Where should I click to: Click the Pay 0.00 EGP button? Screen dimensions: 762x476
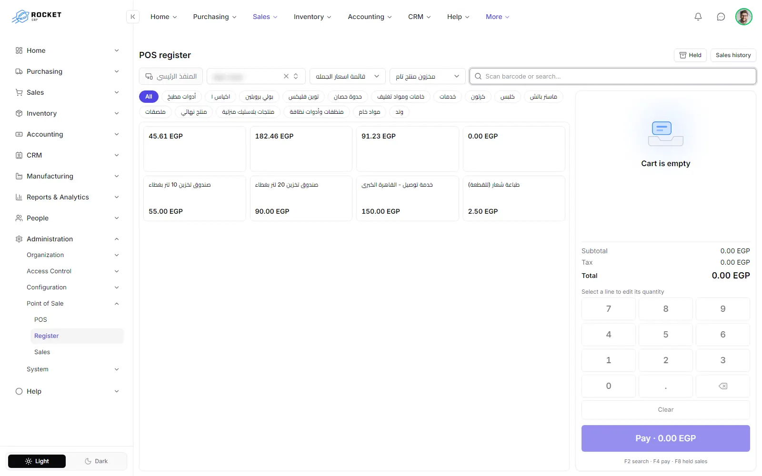[665, 438]
